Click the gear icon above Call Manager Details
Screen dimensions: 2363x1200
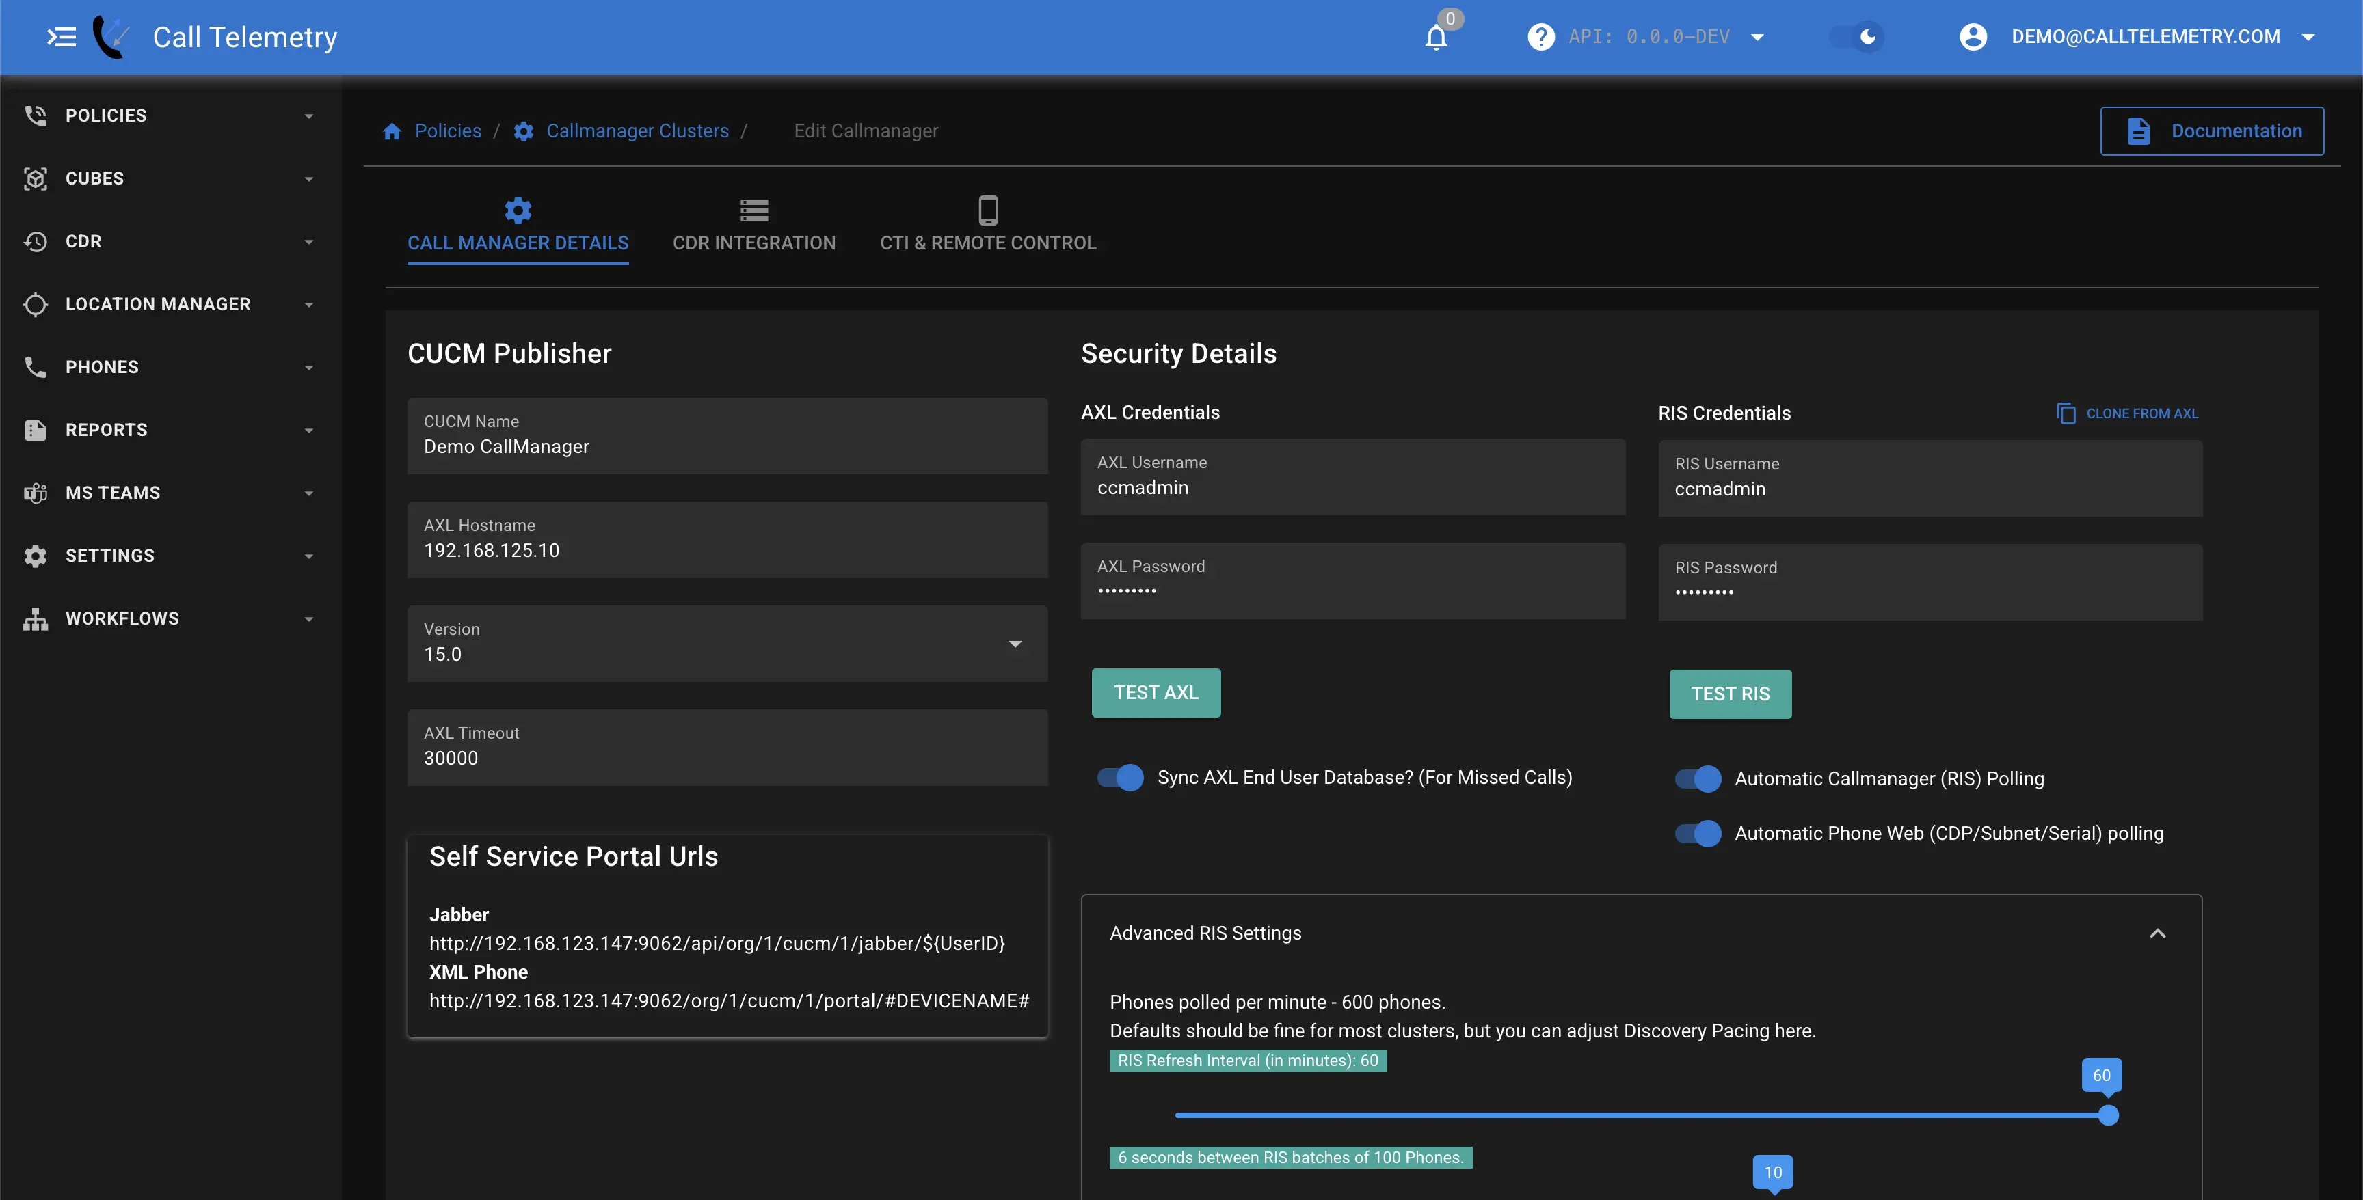coord(518,211)
